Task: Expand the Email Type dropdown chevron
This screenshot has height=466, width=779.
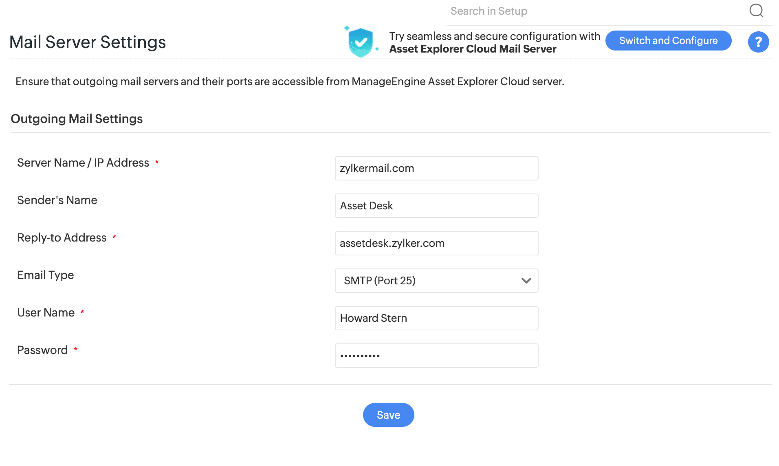Action: (526, 281)
